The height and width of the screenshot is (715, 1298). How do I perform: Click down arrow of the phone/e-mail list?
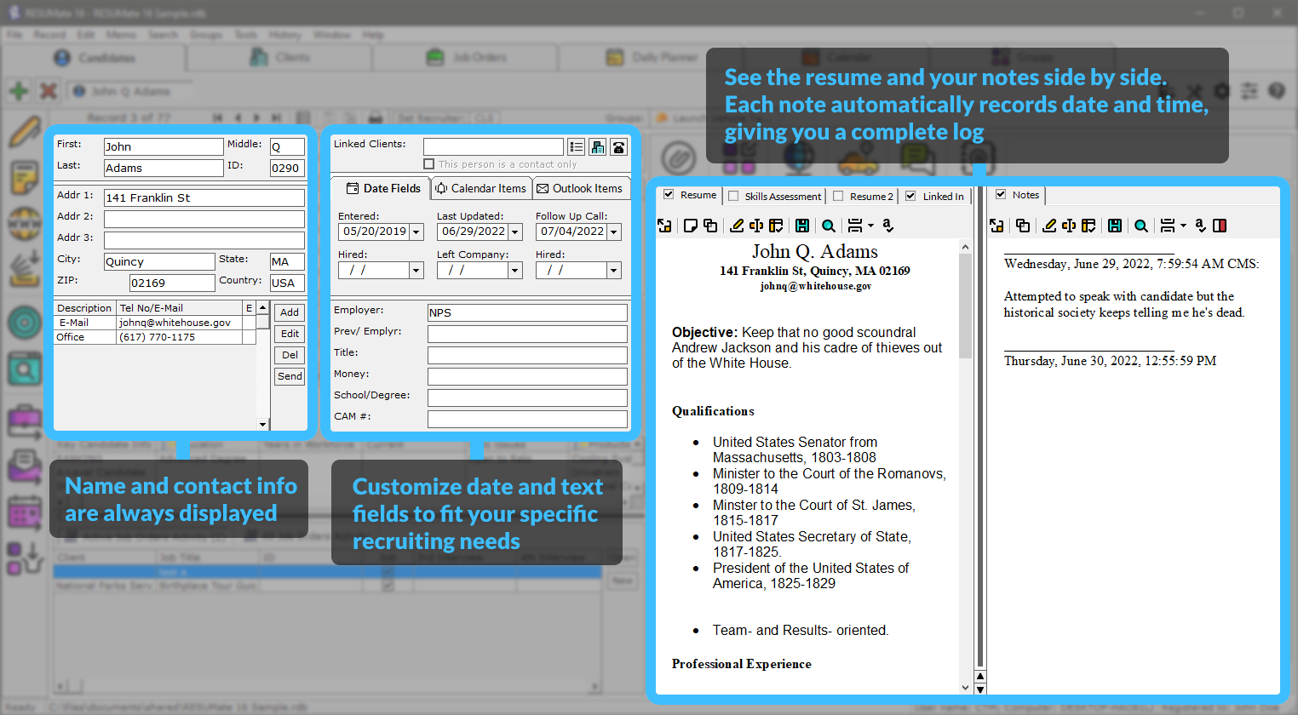[x=262, y=424]
